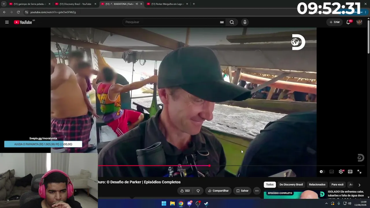Select the De Discovery Brasil chip

click(291, 185)
